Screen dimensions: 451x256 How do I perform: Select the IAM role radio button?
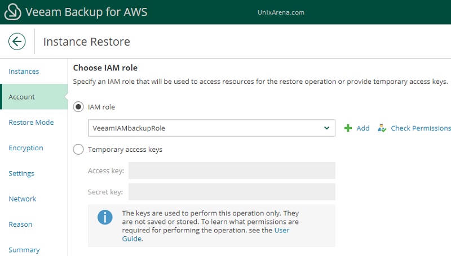point(78,107)
